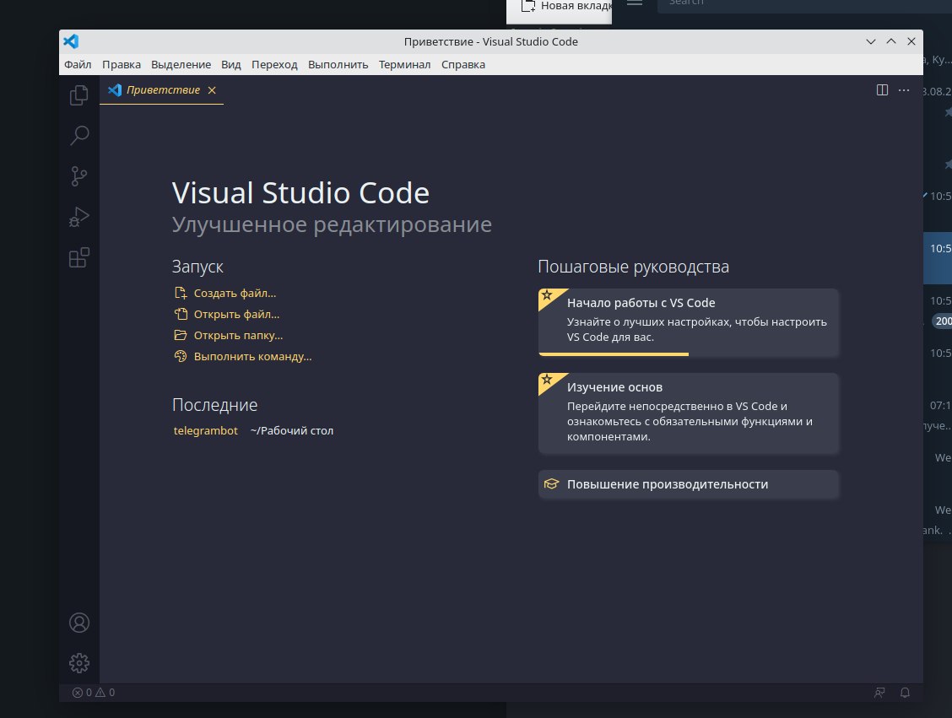Click the Открыть папку... link
This screenshot has width=952, height=718.
point(239,336)
